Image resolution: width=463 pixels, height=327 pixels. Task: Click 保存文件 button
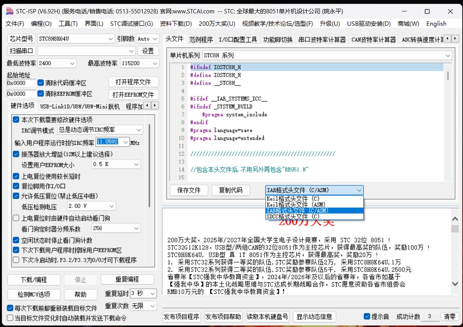coord(189,190)
